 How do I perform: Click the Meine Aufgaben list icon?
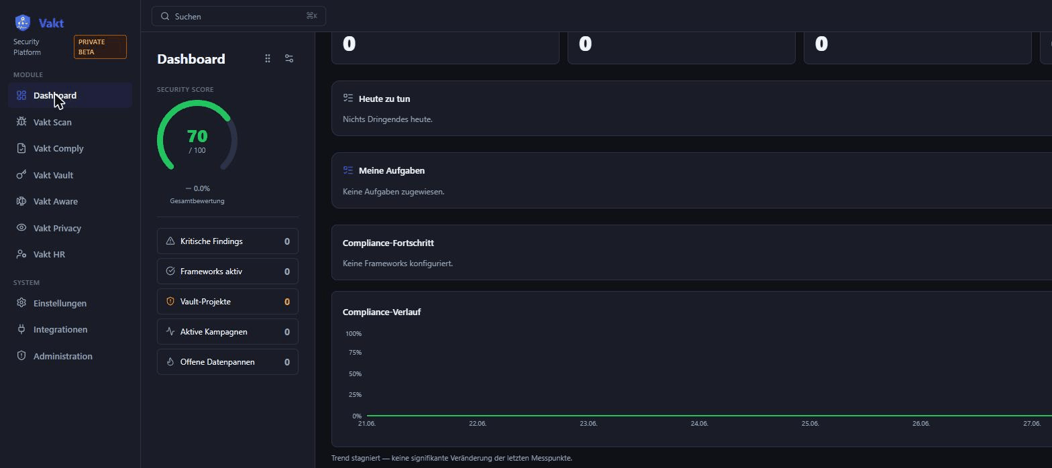point(348,170)
